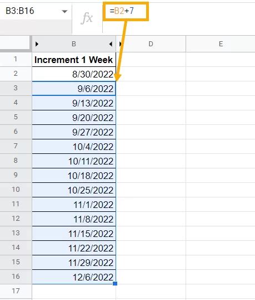Select the cell containing 8/30/2022
This screenshot has height=300, width=255.
tap(74, 74)
